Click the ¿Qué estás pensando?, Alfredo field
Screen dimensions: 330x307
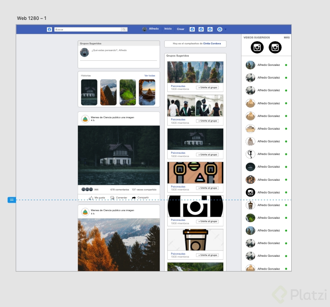tap(109, 50)
